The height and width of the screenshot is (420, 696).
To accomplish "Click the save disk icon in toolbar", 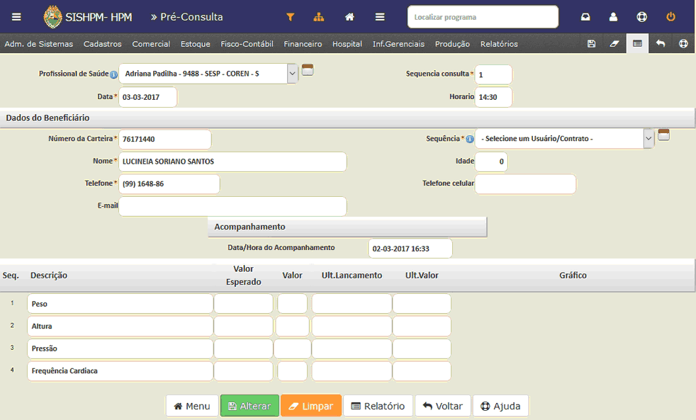I will (591, 43).
